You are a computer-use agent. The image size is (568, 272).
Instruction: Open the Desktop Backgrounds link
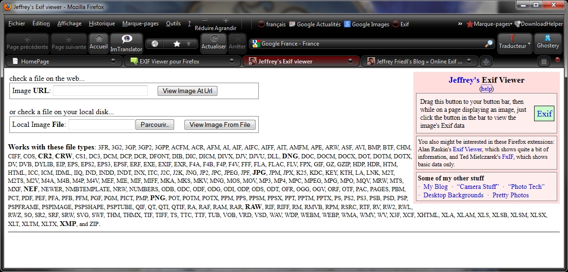(454, 195)
